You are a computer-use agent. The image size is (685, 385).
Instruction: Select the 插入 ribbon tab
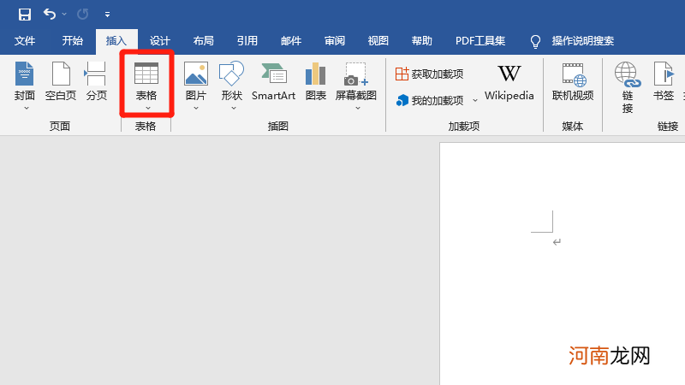[116, 41]
